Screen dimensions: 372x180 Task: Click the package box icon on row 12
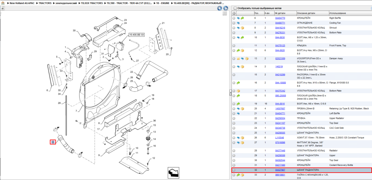(x=242, y=50)
